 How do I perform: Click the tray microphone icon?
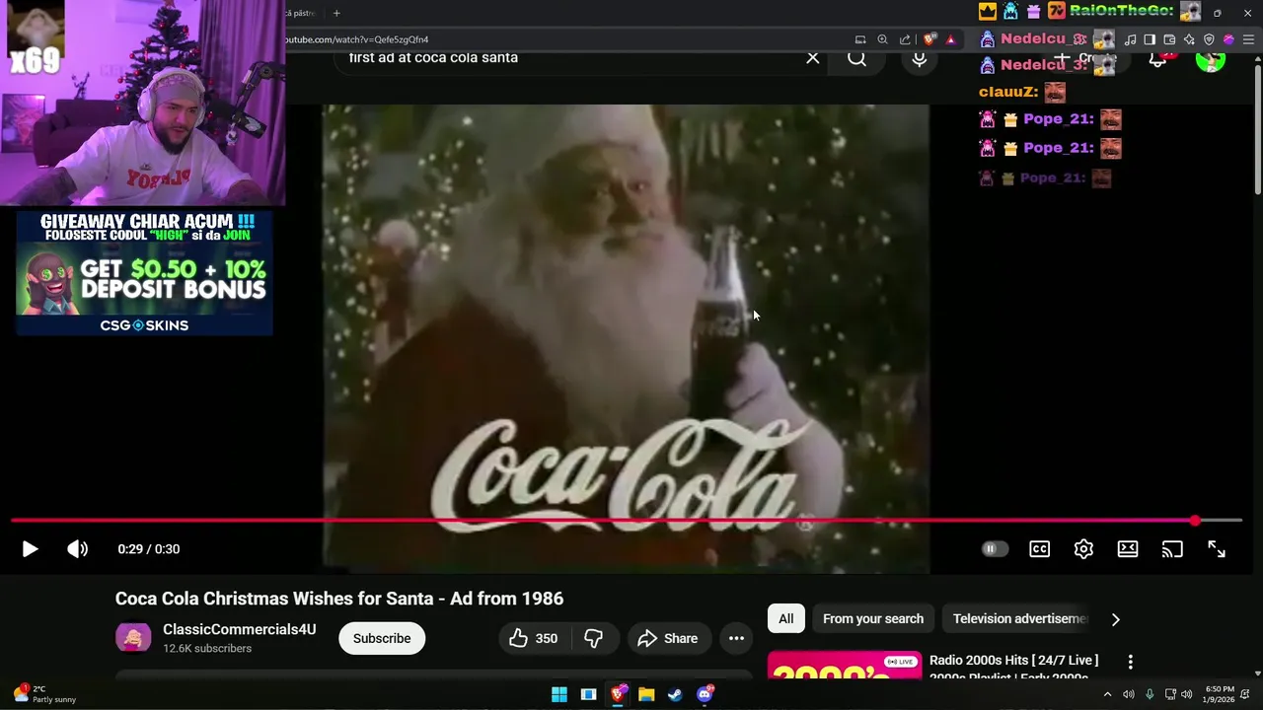point(1150,694)
